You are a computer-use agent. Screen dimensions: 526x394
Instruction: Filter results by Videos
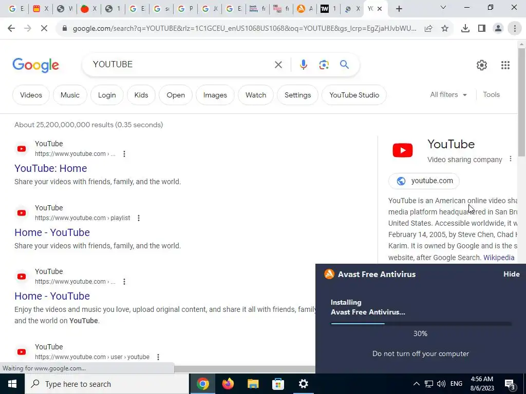(x=31, y=95)
